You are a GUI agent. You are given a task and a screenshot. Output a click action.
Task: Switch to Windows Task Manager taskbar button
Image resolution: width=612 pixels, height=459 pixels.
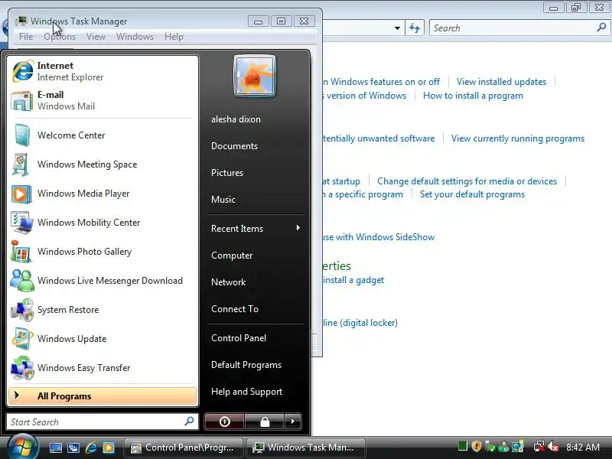pos(306,448)
